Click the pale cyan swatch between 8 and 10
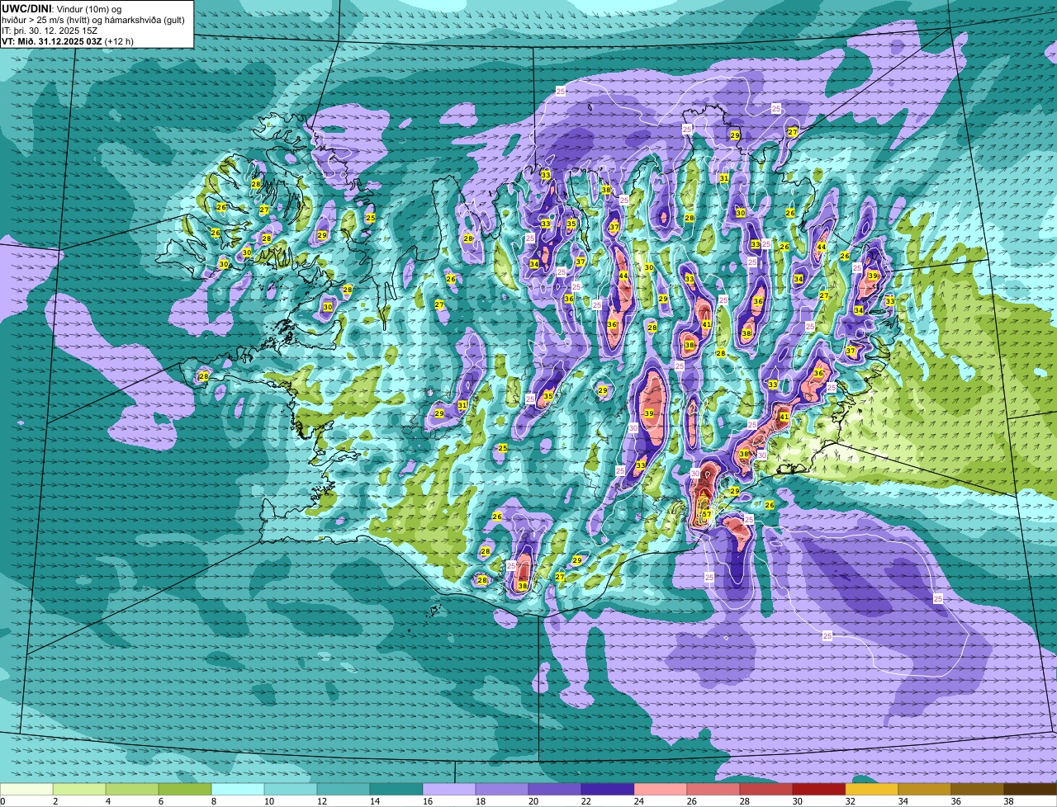 [238, 790]
